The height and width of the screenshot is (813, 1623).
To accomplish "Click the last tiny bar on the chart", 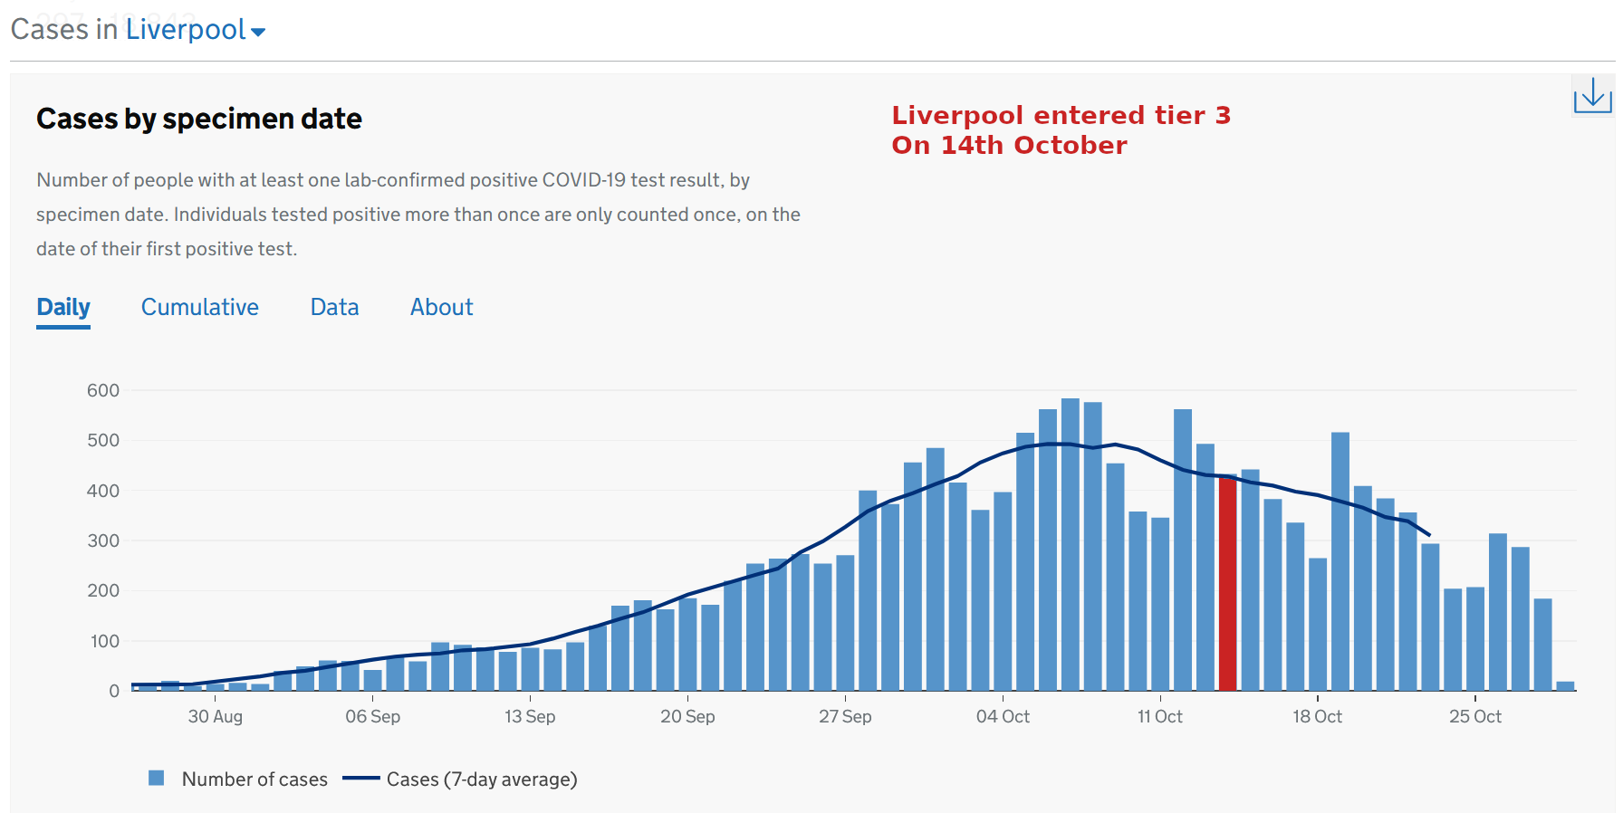I will pyautogui.click(x=1565, y=686).
